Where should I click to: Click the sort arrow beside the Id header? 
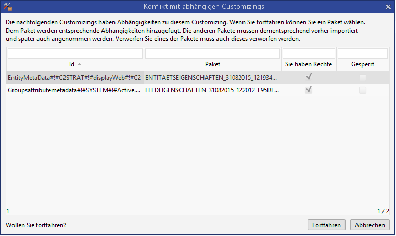pyautogui.click(x=79, y=64)
